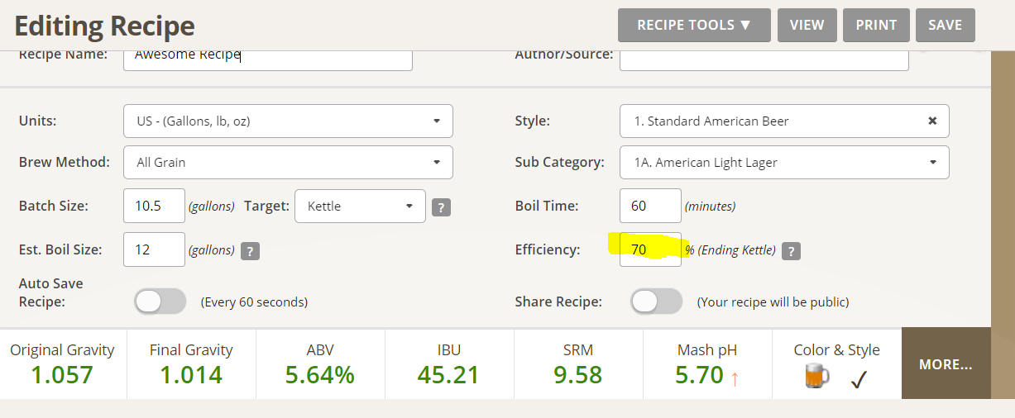This screenshot has width=1015, height=418.
Task: Click the beer mug color icon
Action: point(816,377)
